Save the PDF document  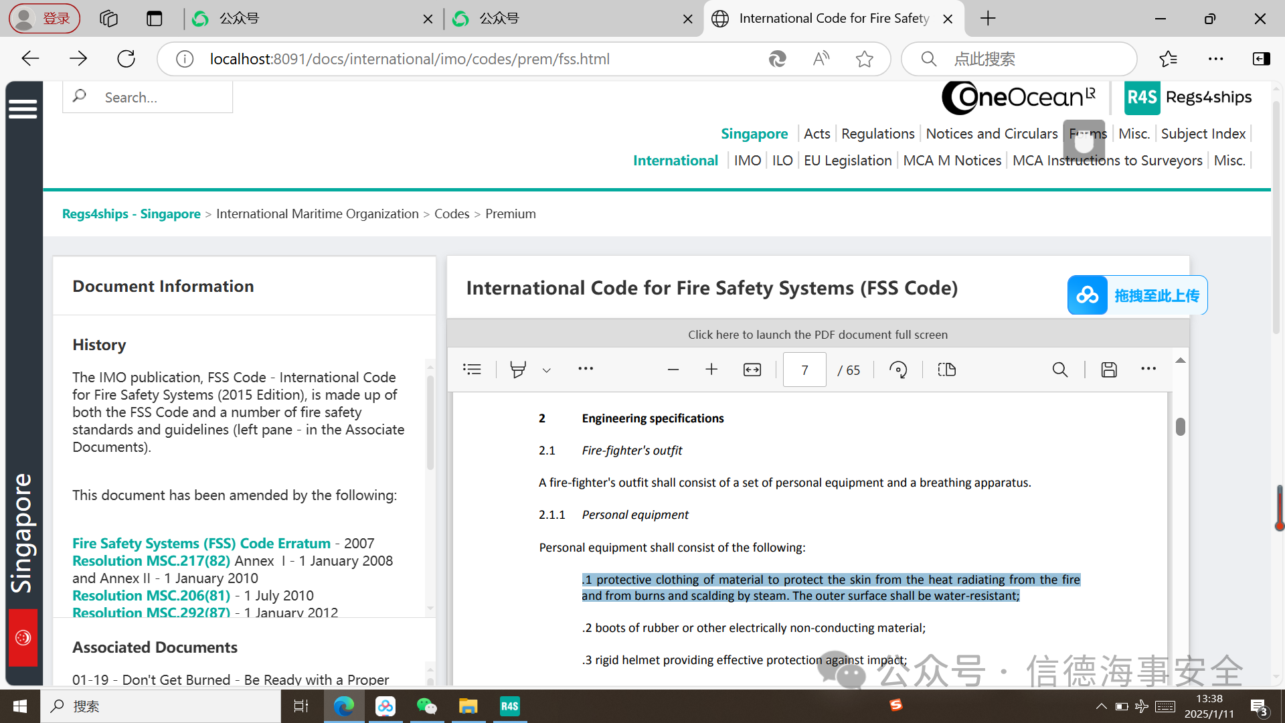click(x=1109, y=370)
